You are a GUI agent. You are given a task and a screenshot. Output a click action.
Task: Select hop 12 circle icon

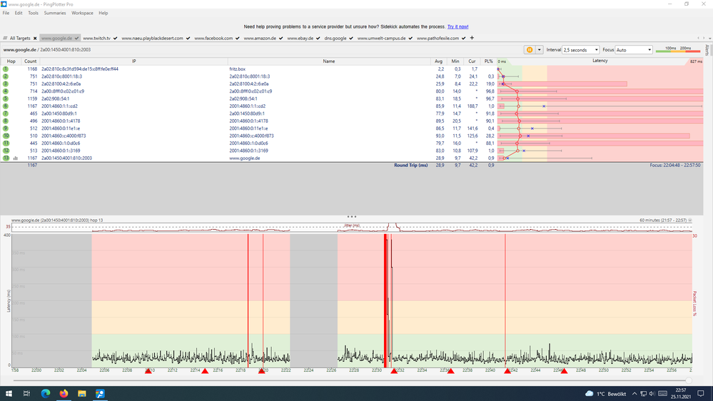tap(6, 151)
